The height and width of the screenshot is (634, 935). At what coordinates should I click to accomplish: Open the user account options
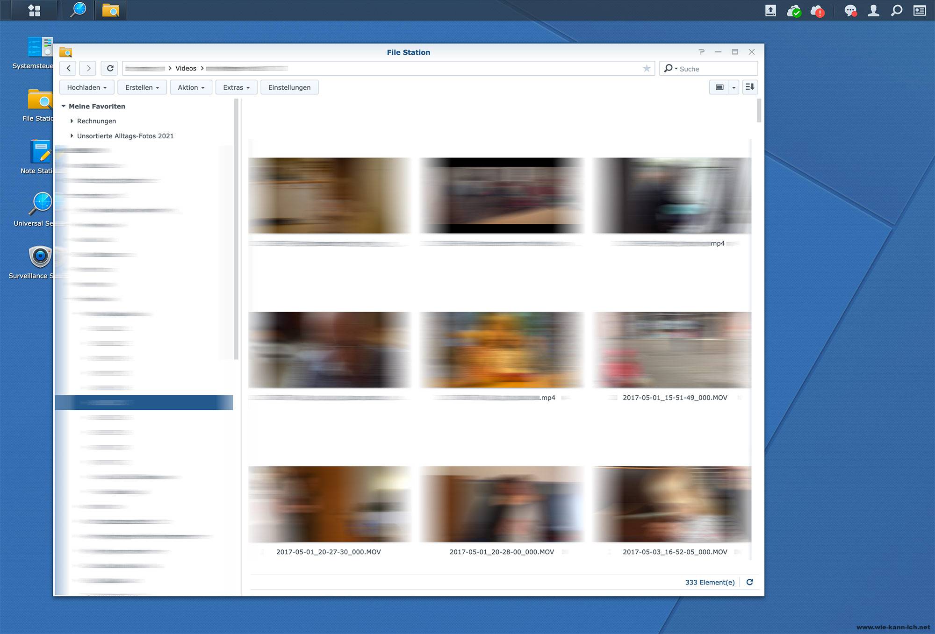tap(872, 11)
